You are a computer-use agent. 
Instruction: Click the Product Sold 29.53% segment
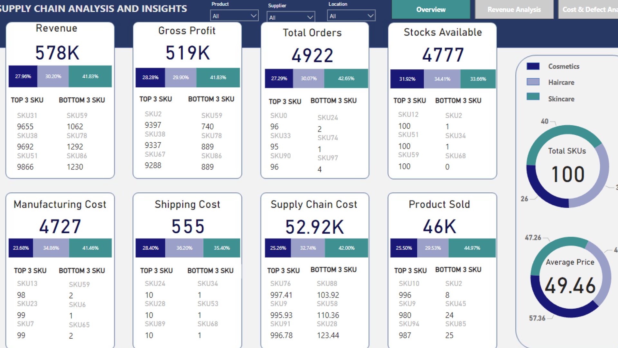[x=433, y=248]
